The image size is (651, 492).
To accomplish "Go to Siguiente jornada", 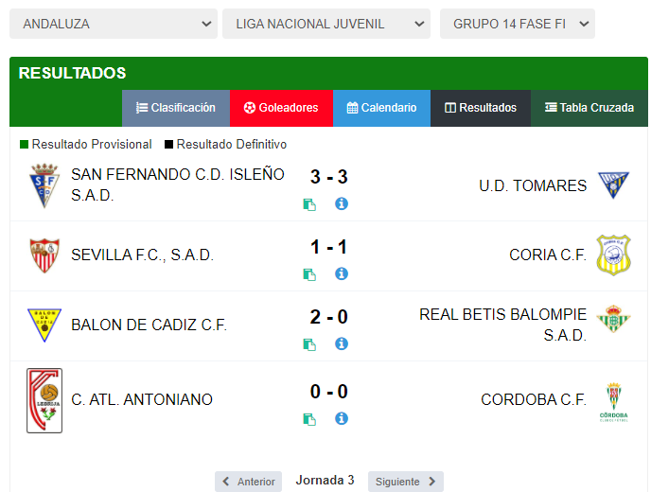I will click(406, 482).
